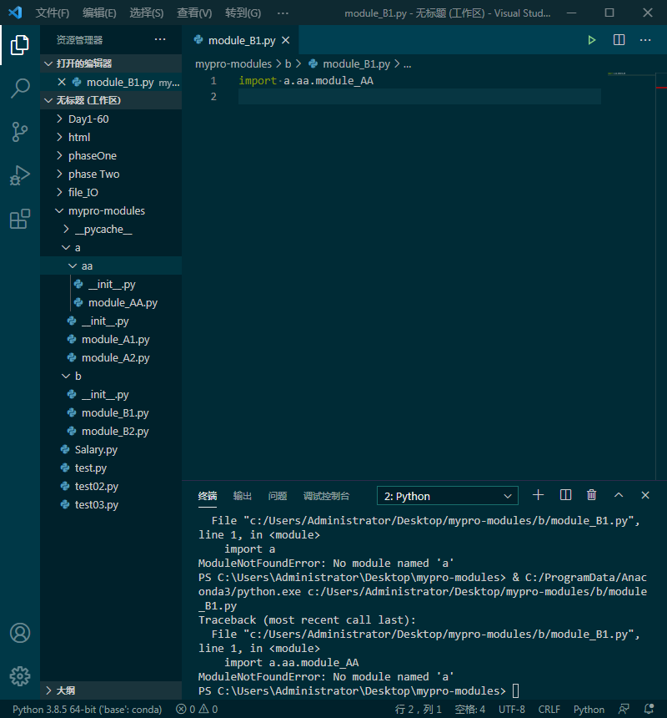Open the Explorer view in activity bar

tap(20, 45)
